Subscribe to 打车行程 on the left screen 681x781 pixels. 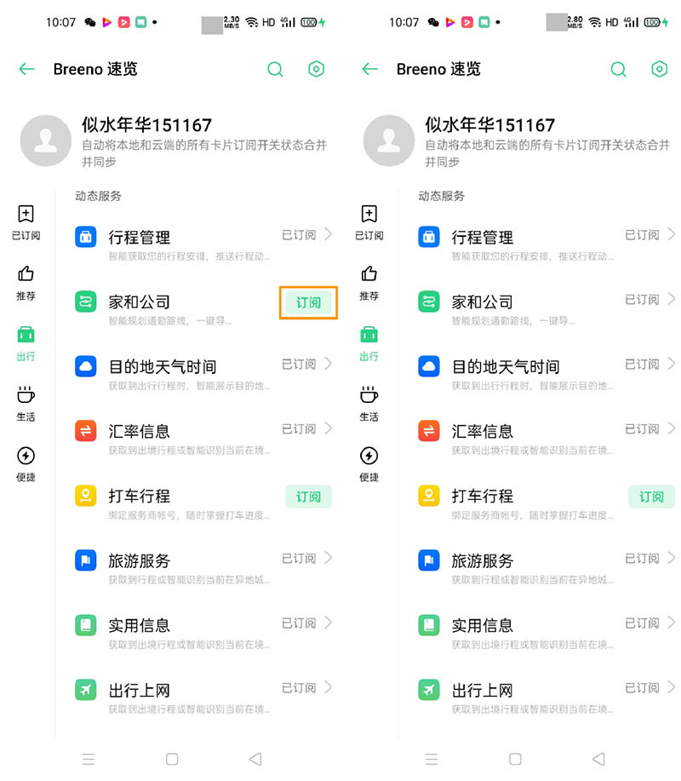(308, 497)
